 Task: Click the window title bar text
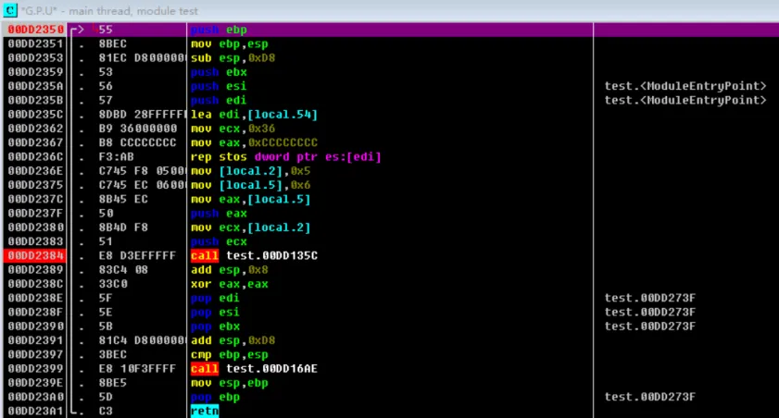(109, 9)
